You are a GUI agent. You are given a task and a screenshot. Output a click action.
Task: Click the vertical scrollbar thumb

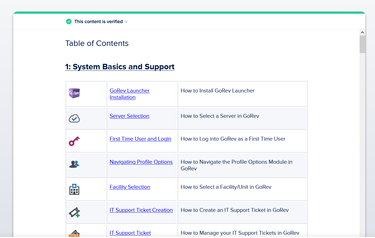pos(362,44)
